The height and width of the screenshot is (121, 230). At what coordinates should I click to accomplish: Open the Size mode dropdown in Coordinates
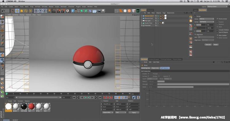coord(121,112)
